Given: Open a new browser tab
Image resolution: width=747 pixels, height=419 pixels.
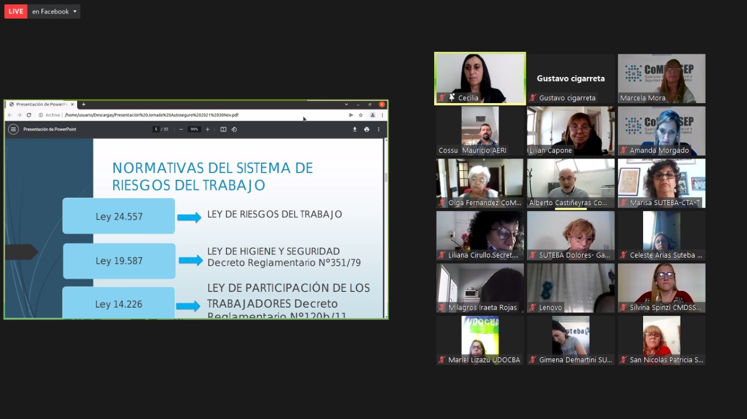Looking at the screenshot, I should point(83,104).
